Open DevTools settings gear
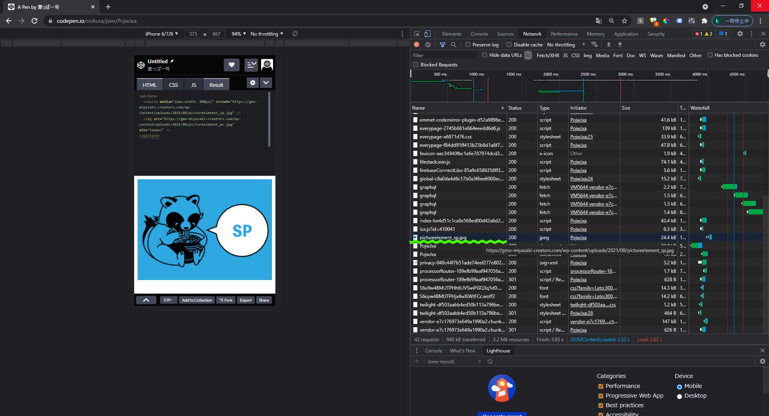 (740, 34)
